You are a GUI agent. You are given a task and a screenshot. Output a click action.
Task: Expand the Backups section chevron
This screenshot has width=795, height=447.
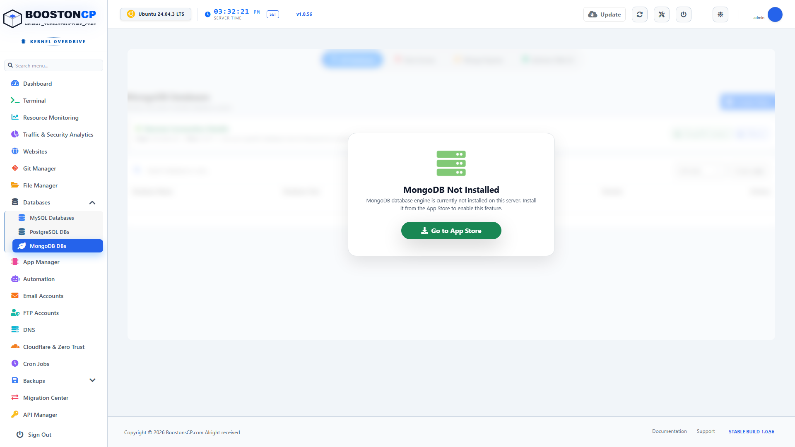(x=92, y=380)
